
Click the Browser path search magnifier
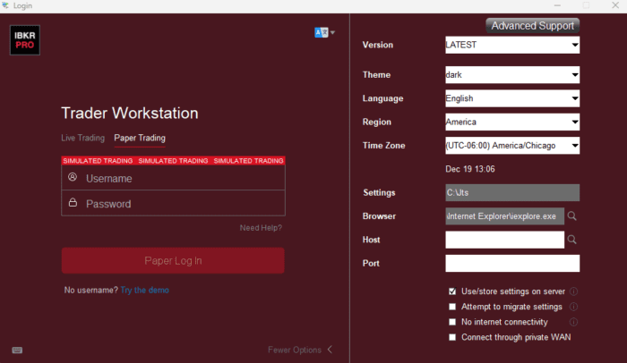pyautogui.click(x=571, y=216)
